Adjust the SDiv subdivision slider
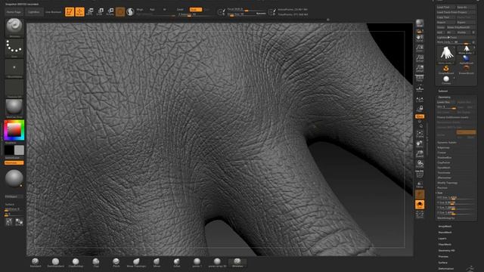This screenshot has height=272, width=484. tap(446, 107)
